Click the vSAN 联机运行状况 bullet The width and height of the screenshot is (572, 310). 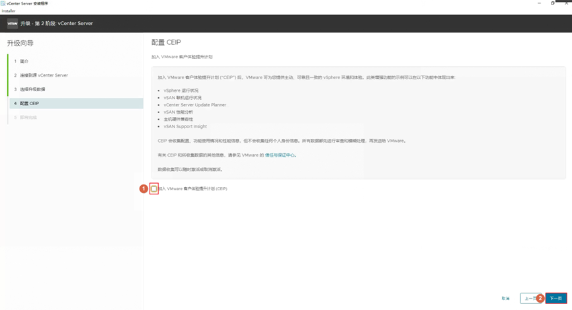tap(183, 98)
